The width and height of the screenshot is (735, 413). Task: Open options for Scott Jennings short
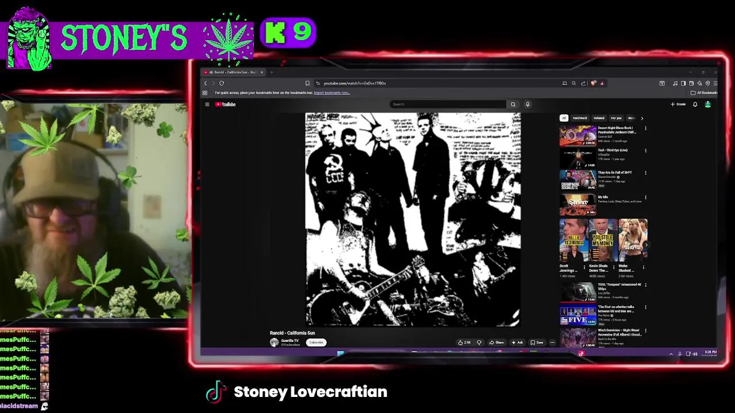[585, 267]
